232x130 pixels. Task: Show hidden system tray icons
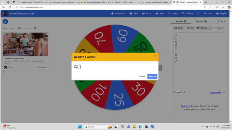pyautogui.click(x=202, y=127)
